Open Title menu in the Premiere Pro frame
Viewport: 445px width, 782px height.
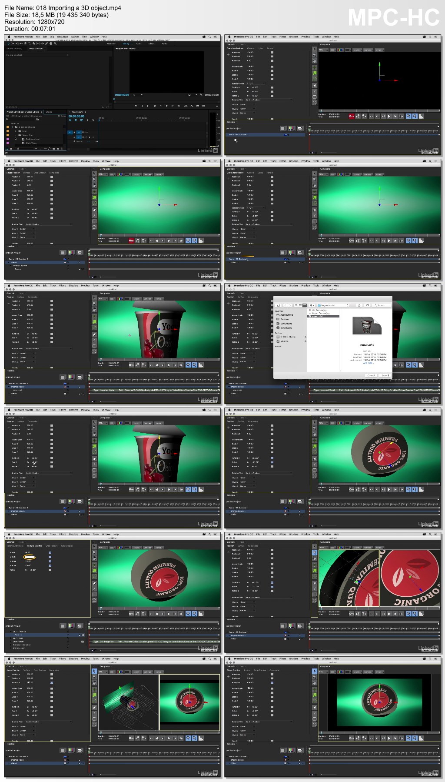click(x=84, y=37)
